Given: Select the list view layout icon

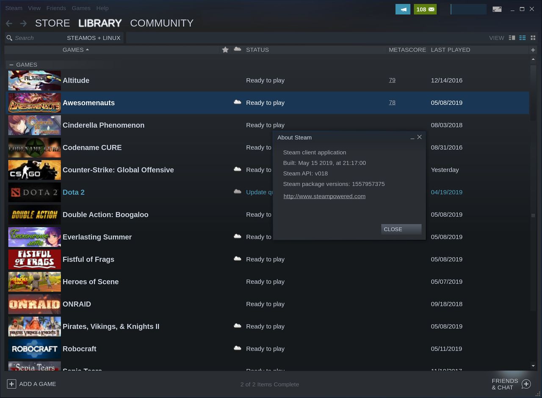Looking at the screenshot, I should click(523, 38).
